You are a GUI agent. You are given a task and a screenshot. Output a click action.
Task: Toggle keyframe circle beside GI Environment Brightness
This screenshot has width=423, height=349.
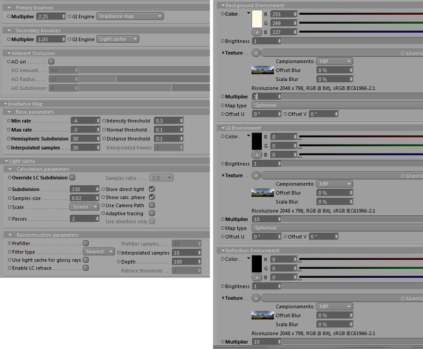click(x=223, y=163)
